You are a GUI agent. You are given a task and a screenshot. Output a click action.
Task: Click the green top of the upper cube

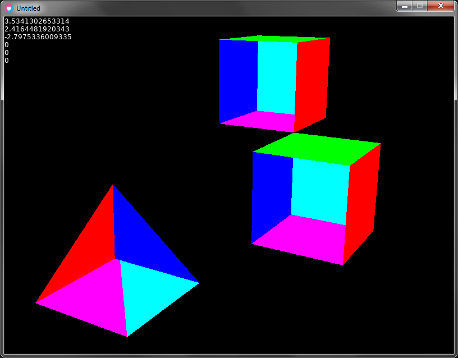pos(274,39)
